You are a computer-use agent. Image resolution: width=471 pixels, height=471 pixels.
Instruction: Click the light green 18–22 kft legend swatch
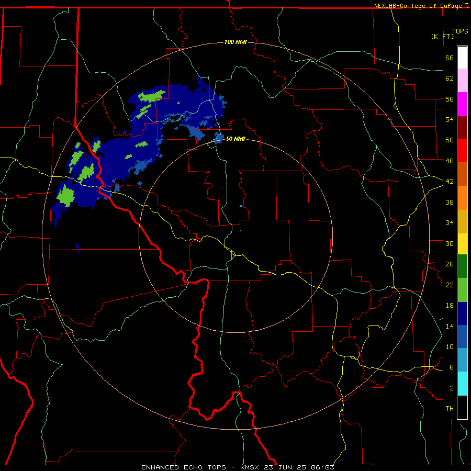(462, 290)
